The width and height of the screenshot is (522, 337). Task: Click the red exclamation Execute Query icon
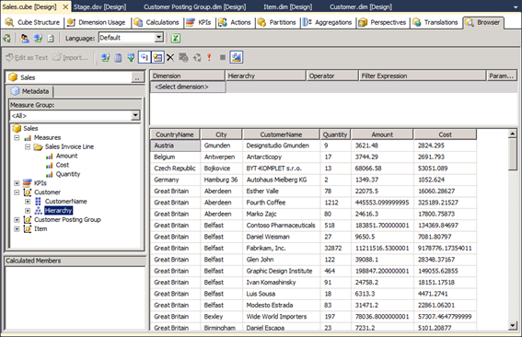(209, 58)
